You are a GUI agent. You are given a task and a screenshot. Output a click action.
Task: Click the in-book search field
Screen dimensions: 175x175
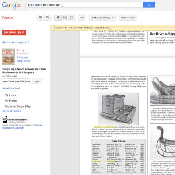(x=16, y=81)
